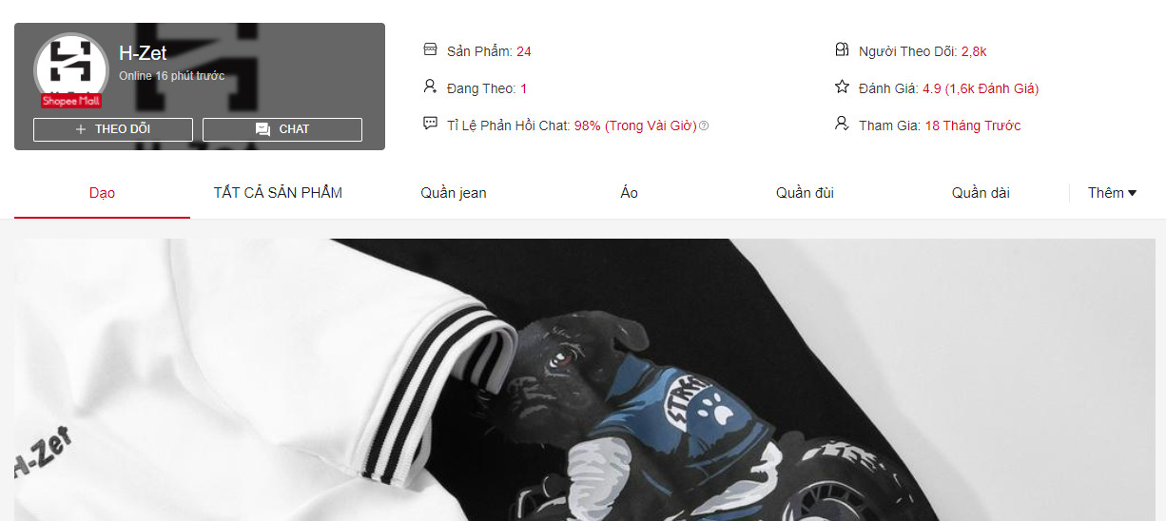This screenshot has height=521, width=1166.
Task: Click the store icon beside Sản Phẩm
Action: pos(430,50)
